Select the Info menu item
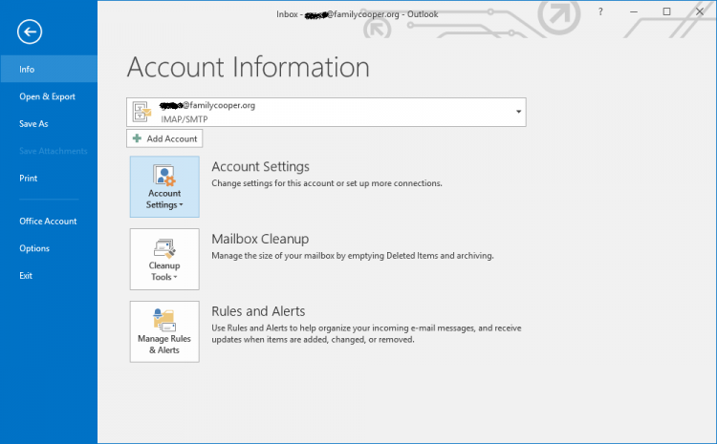Image resolution: width=717 pixels, height=444 pixels. click(49, 69)
